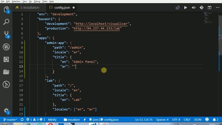Change line endings via CRLF
The image size is (222, 125).
[187, 119]
